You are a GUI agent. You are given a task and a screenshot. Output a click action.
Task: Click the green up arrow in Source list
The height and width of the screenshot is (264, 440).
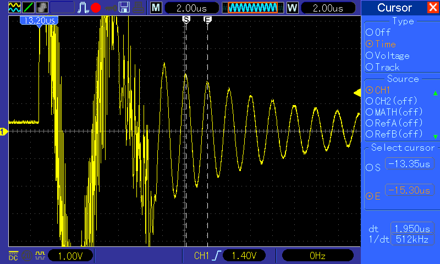[x=436, y=93]
